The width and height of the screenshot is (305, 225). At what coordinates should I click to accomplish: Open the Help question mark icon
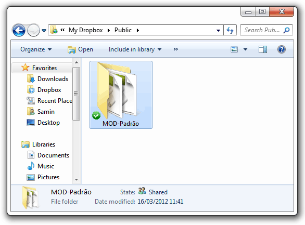pyautogui.click(x=281, y=49)
